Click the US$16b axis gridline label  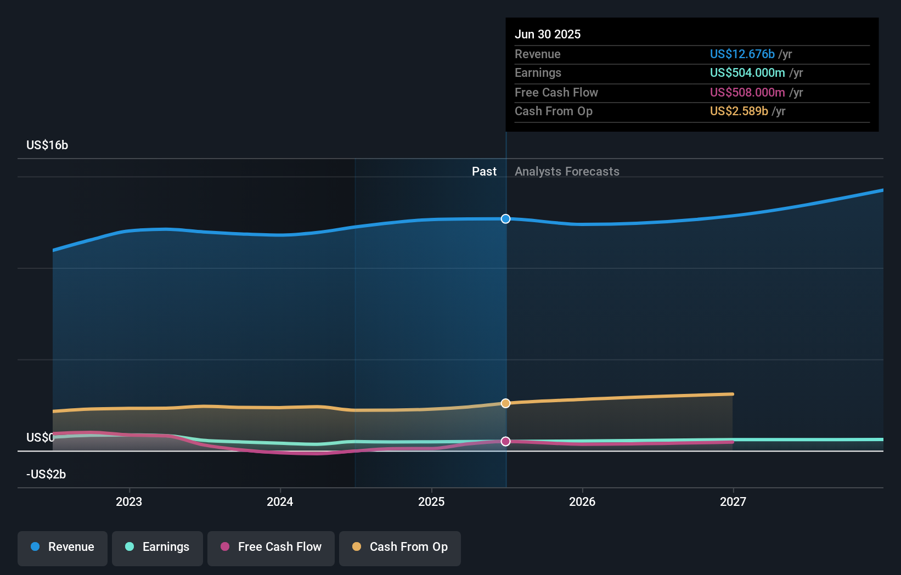tap(47, 145)
